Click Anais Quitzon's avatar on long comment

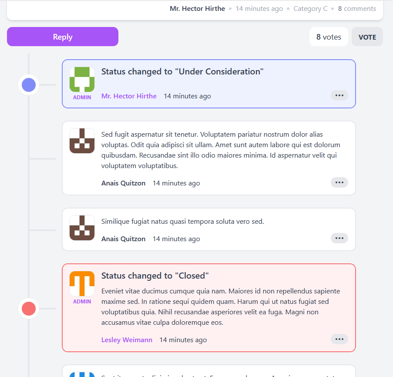[x=82, y=141]
